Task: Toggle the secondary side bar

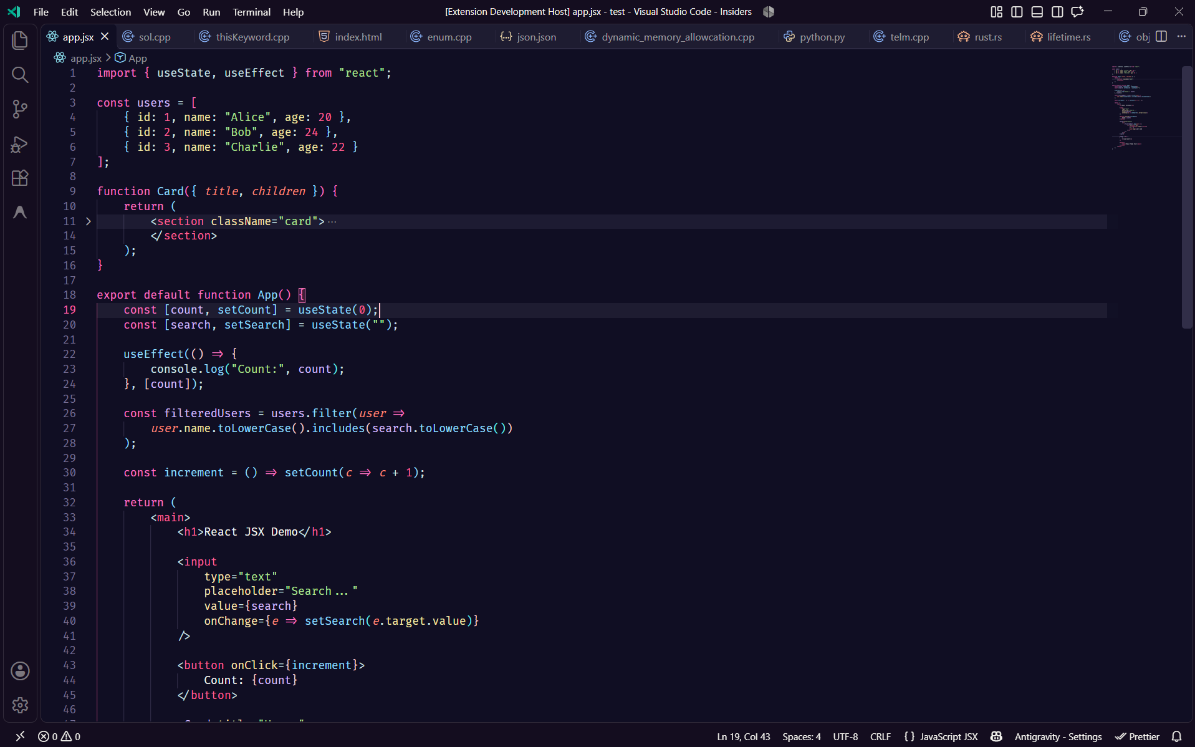Action: (1057, 12)
